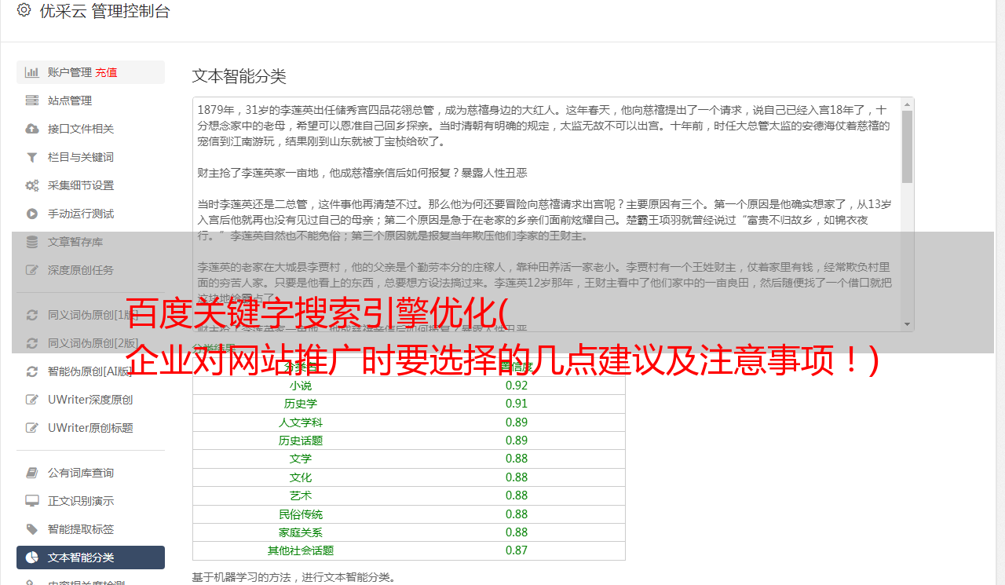Click the 0.91 confidence value
1005x585 pixels.
click(517, 404)
